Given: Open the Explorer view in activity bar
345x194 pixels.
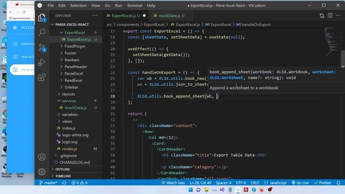Looking at the screenshot, I should (x=42, y=18).
